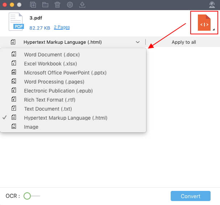The width and height of the screenshot is (220, 205).
Task: Click Apply to all
Action: click(184, 42)
